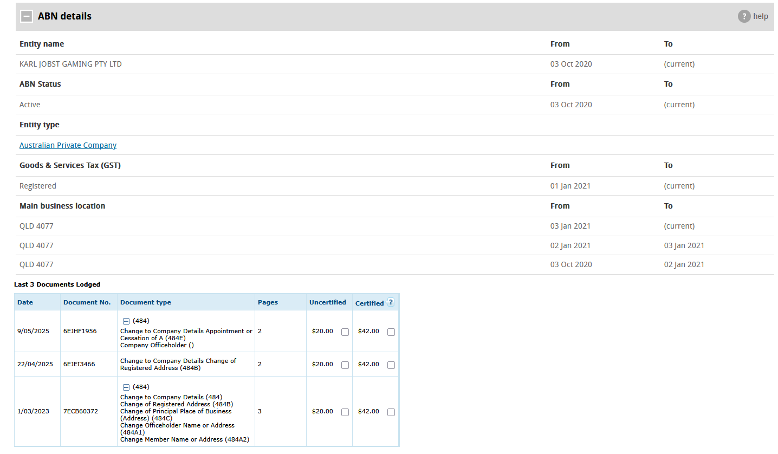Click the help icon beside Certified header
Screen dimensions: 778x454
(x=391, y=303)
